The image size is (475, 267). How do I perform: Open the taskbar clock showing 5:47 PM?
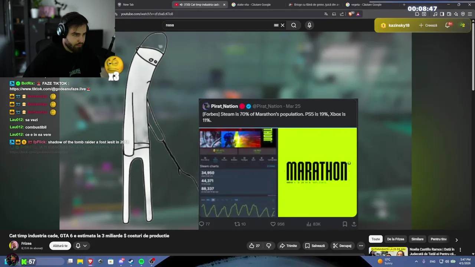(x=465, y=261)
